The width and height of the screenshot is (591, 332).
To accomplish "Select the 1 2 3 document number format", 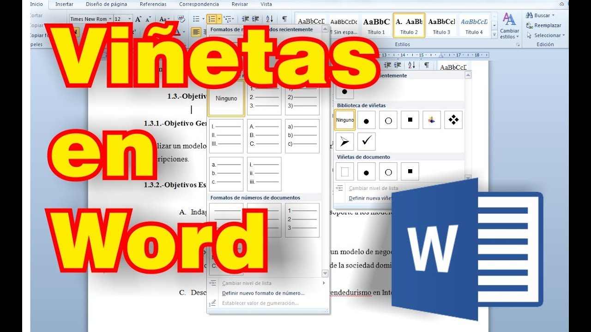I will tap(302, 220).
